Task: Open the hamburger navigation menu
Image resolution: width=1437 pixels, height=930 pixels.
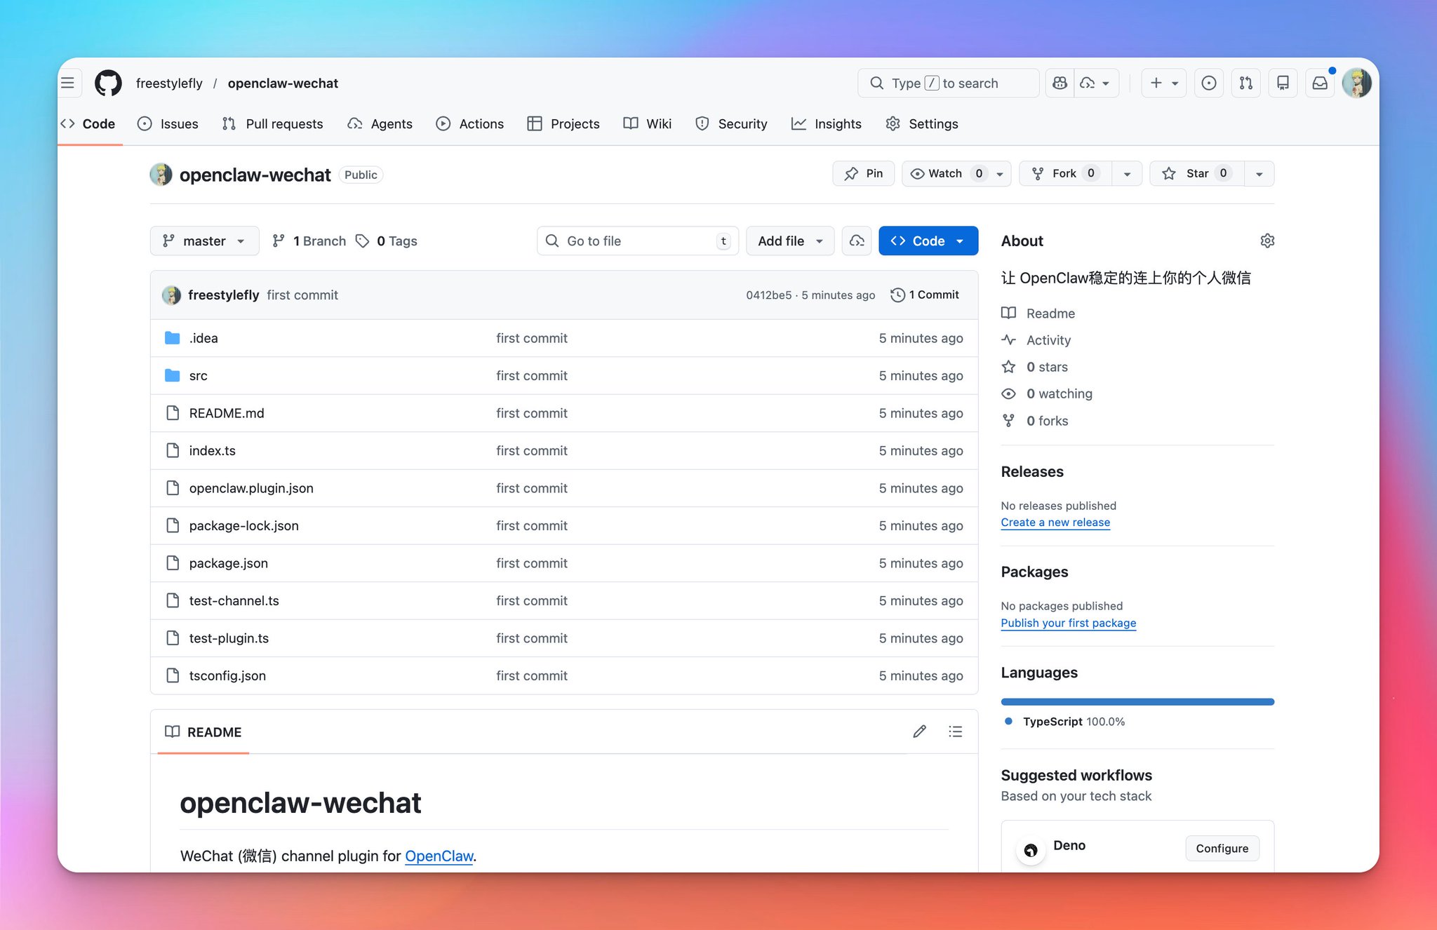Action: (x=68, y=83)
